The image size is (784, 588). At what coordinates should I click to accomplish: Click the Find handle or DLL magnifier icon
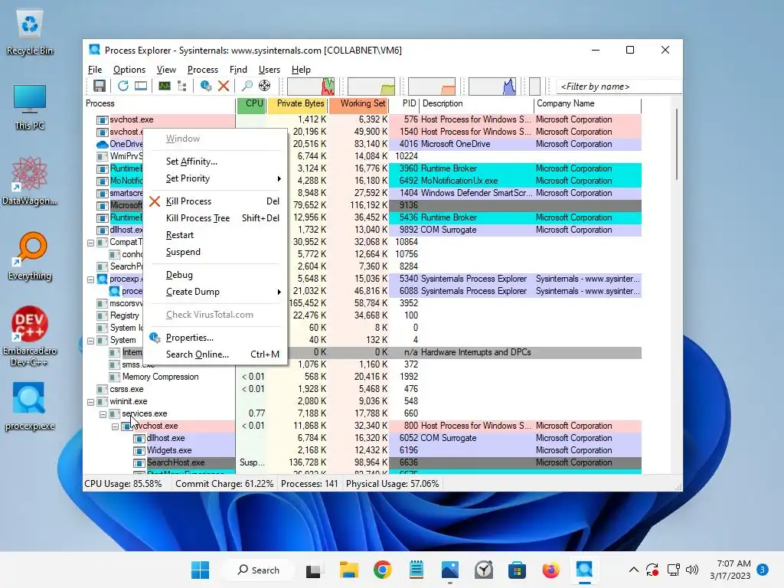point(247,86)
